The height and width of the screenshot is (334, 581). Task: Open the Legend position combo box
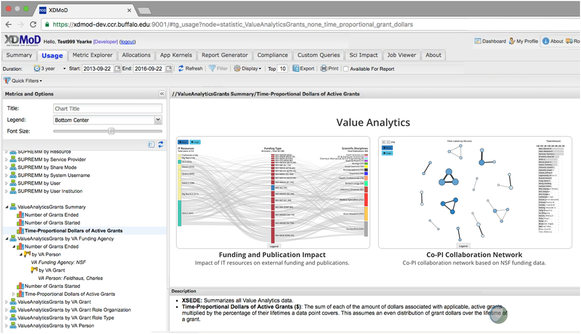click(x=108, y=120)
